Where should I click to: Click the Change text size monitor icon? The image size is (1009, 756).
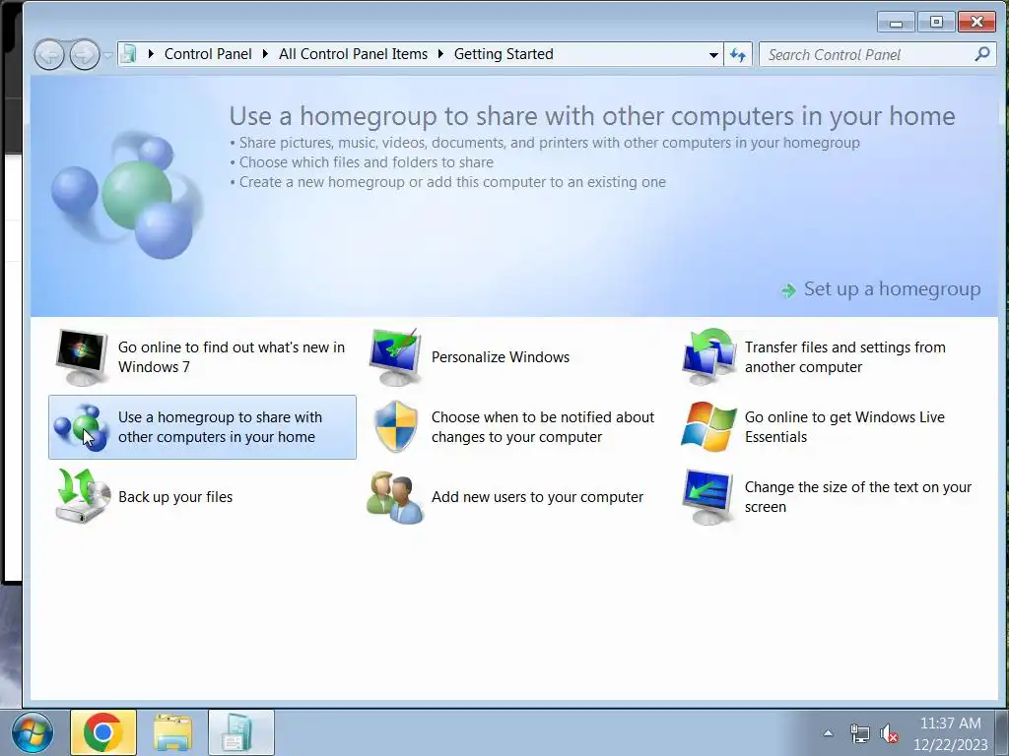[708, 497]
